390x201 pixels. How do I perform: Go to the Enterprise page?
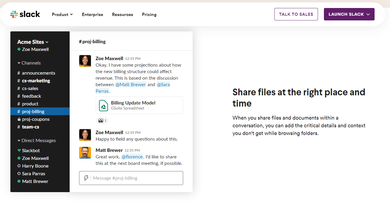pos(92,15)
